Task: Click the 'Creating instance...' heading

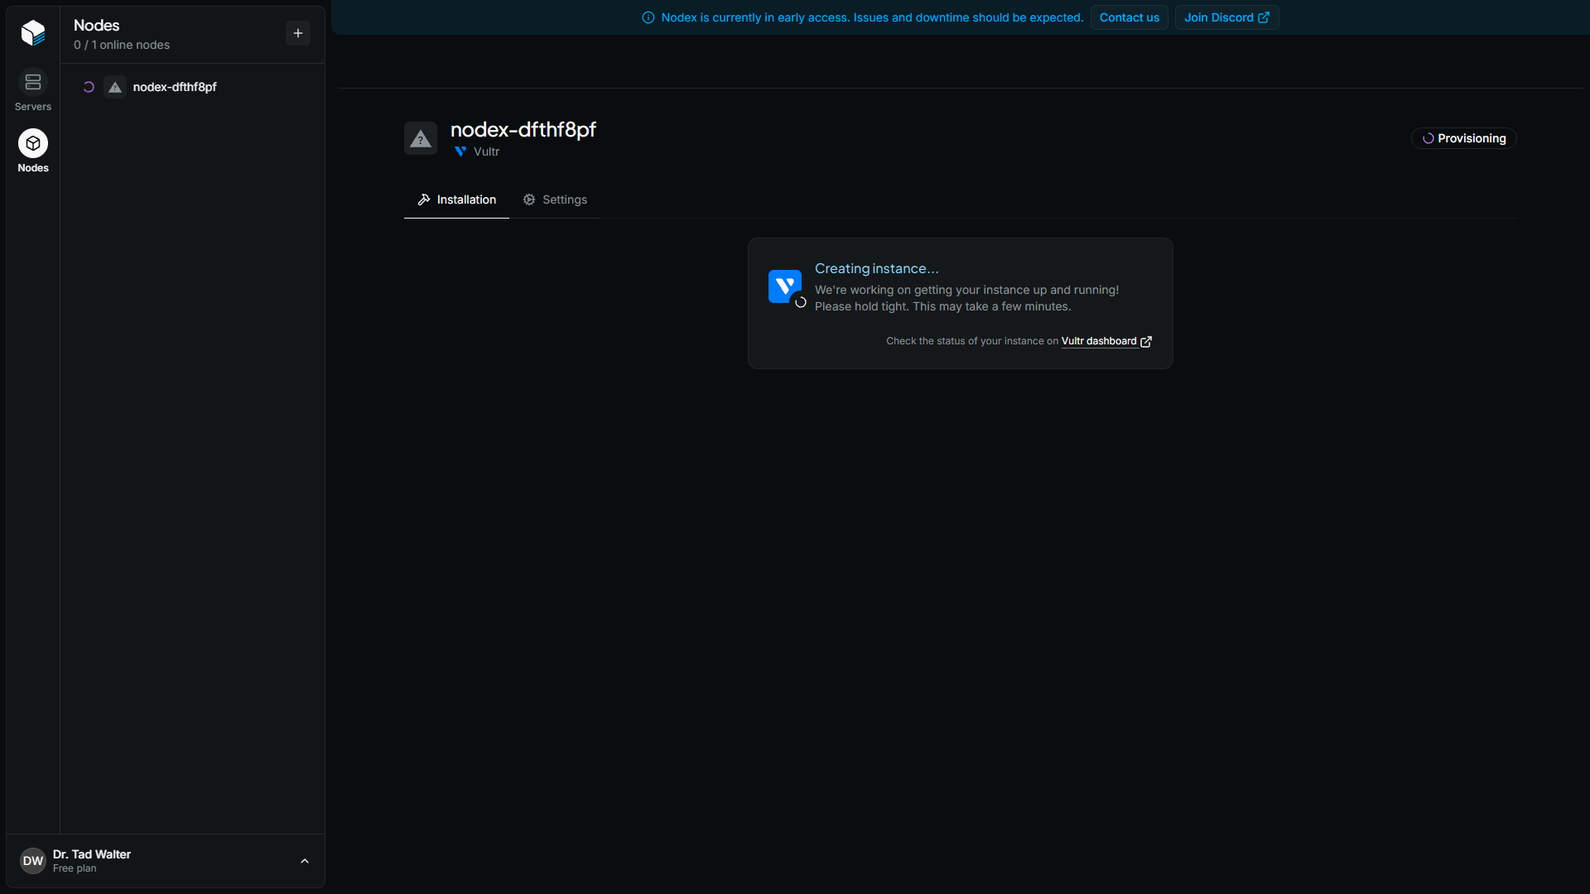Action: click(x=877, y=268)
